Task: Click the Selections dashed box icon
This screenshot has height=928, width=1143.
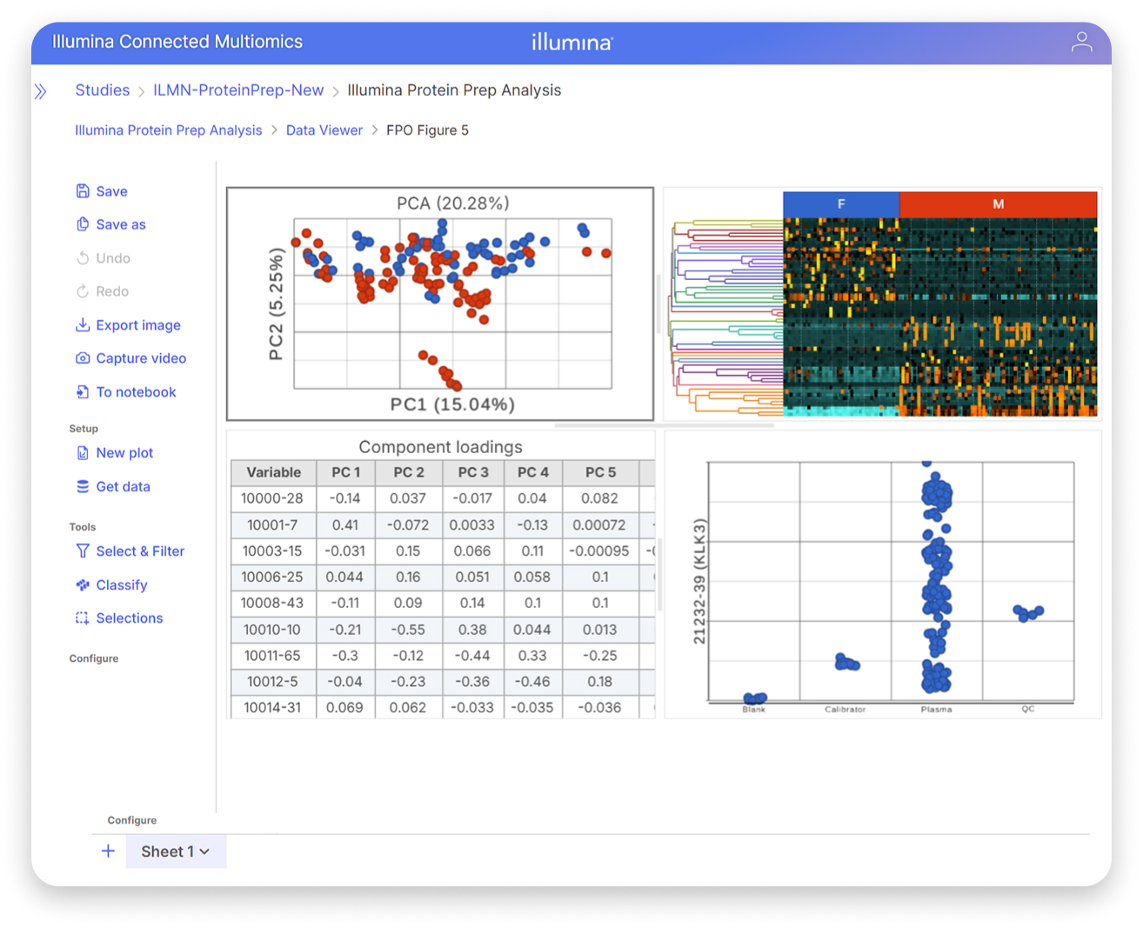Action: (83, 618)
